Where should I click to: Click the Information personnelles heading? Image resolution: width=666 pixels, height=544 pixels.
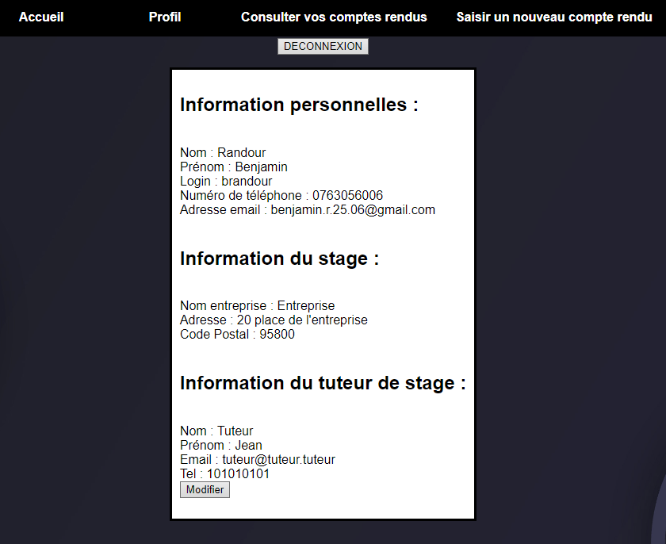pyautogui.click(x=299, y=105)
